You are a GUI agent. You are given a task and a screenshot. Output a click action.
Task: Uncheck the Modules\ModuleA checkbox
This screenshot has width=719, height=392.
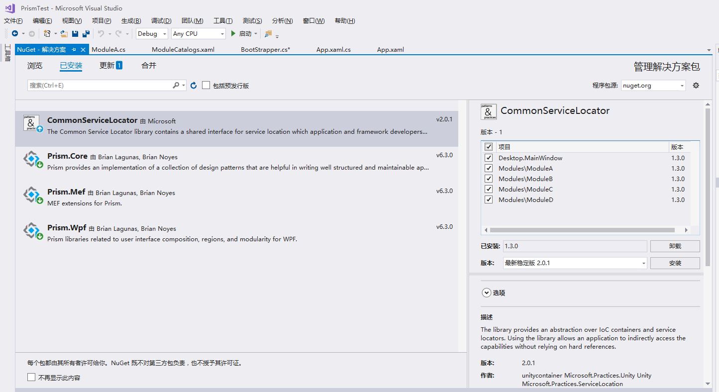[489, 168]
